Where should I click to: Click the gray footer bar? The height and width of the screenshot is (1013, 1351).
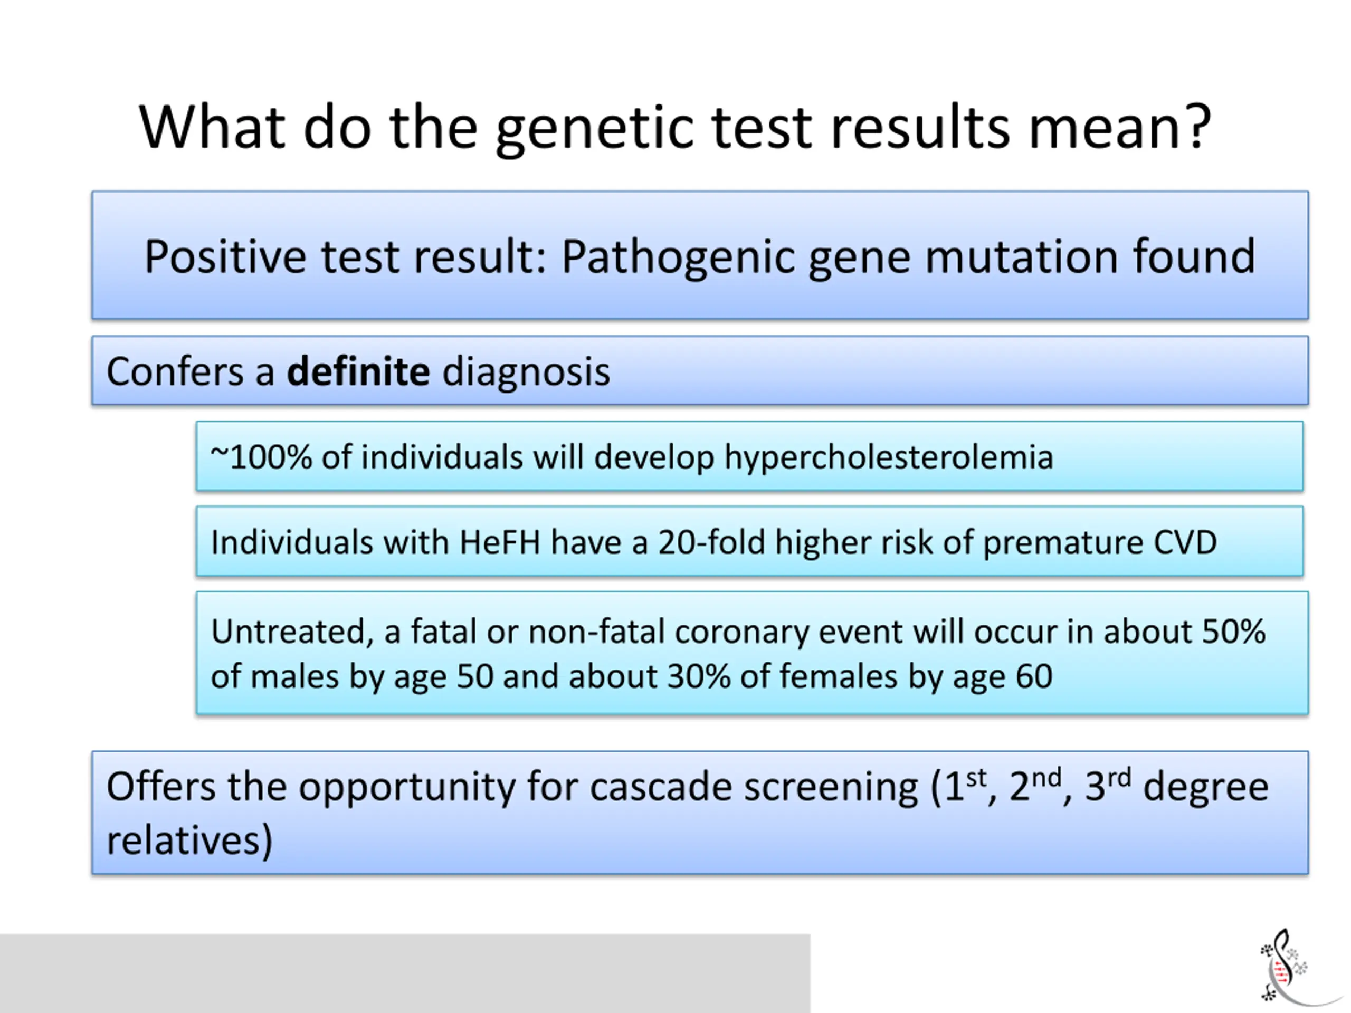[x=405, y=973]
